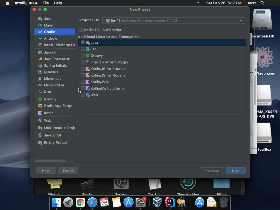Check Kotlin/JS for Node.js checkbox
This screenshot has height=210, width=280.
(x=82, y=75)
